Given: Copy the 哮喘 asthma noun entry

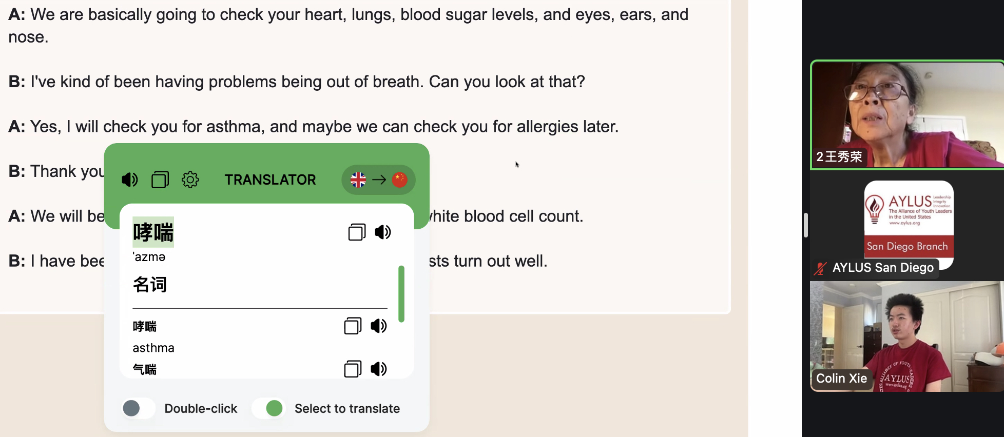Looking at the screenshot, I should (x=353, y=326).
